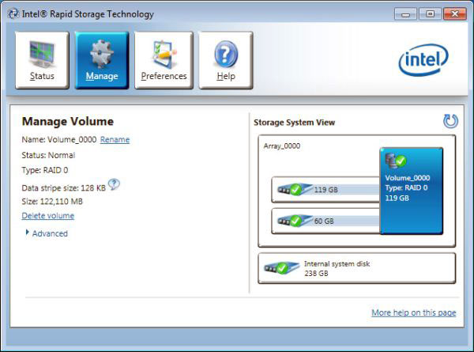Open the Help tab
This screenshot has width=474, height=352.
point(225,60)
